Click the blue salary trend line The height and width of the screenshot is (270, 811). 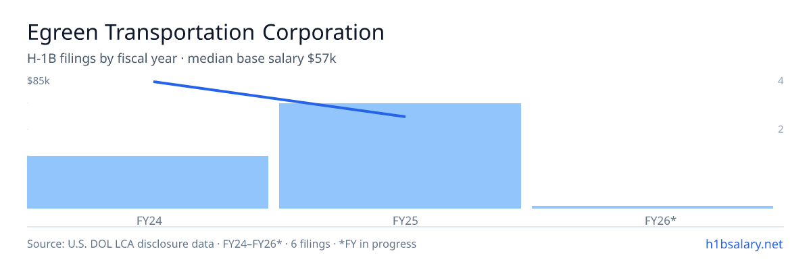pyautogui.click(x=279, y=99)
